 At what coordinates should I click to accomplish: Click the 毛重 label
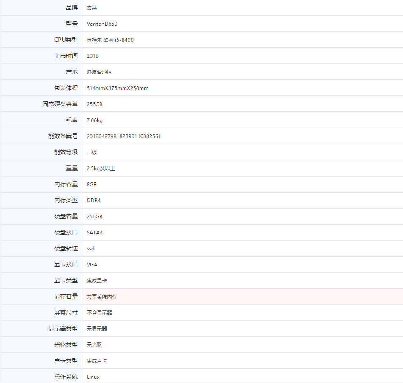72,120
